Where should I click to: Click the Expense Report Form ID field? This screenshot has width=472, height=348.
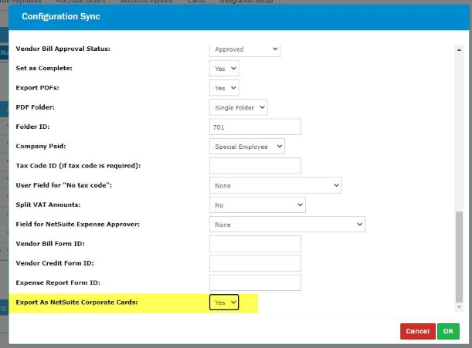[x=255, y=282]
